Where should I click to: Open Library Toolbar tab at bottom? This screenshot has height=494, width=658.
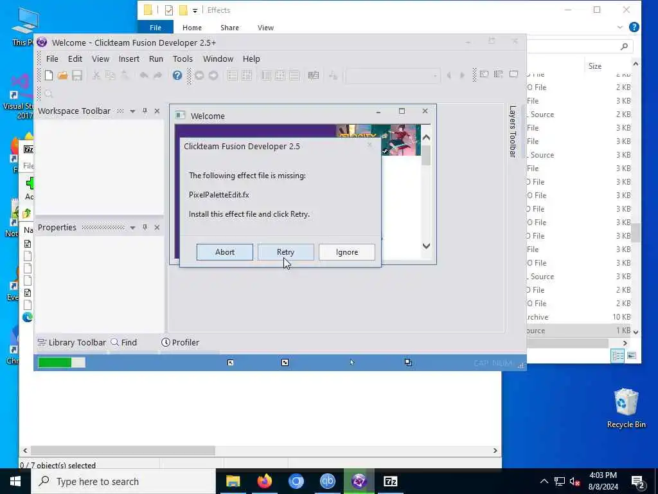point(72,342)
